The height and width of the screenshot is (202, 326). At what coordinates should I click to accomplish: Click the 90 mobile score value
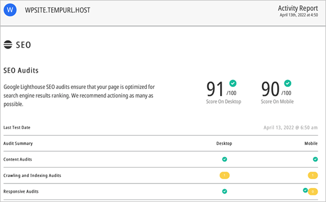[x=270, y=89]
